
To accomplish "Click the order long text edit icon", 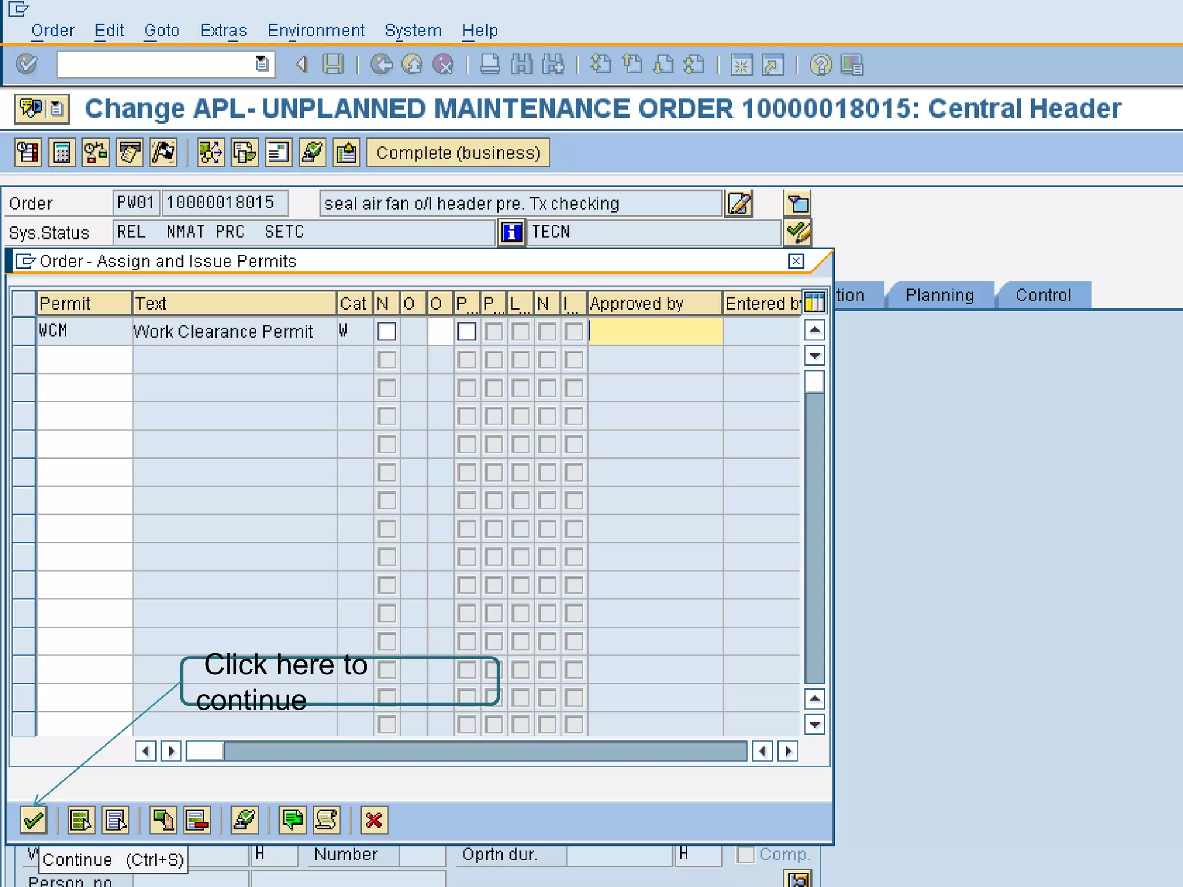I will (739, 204).
